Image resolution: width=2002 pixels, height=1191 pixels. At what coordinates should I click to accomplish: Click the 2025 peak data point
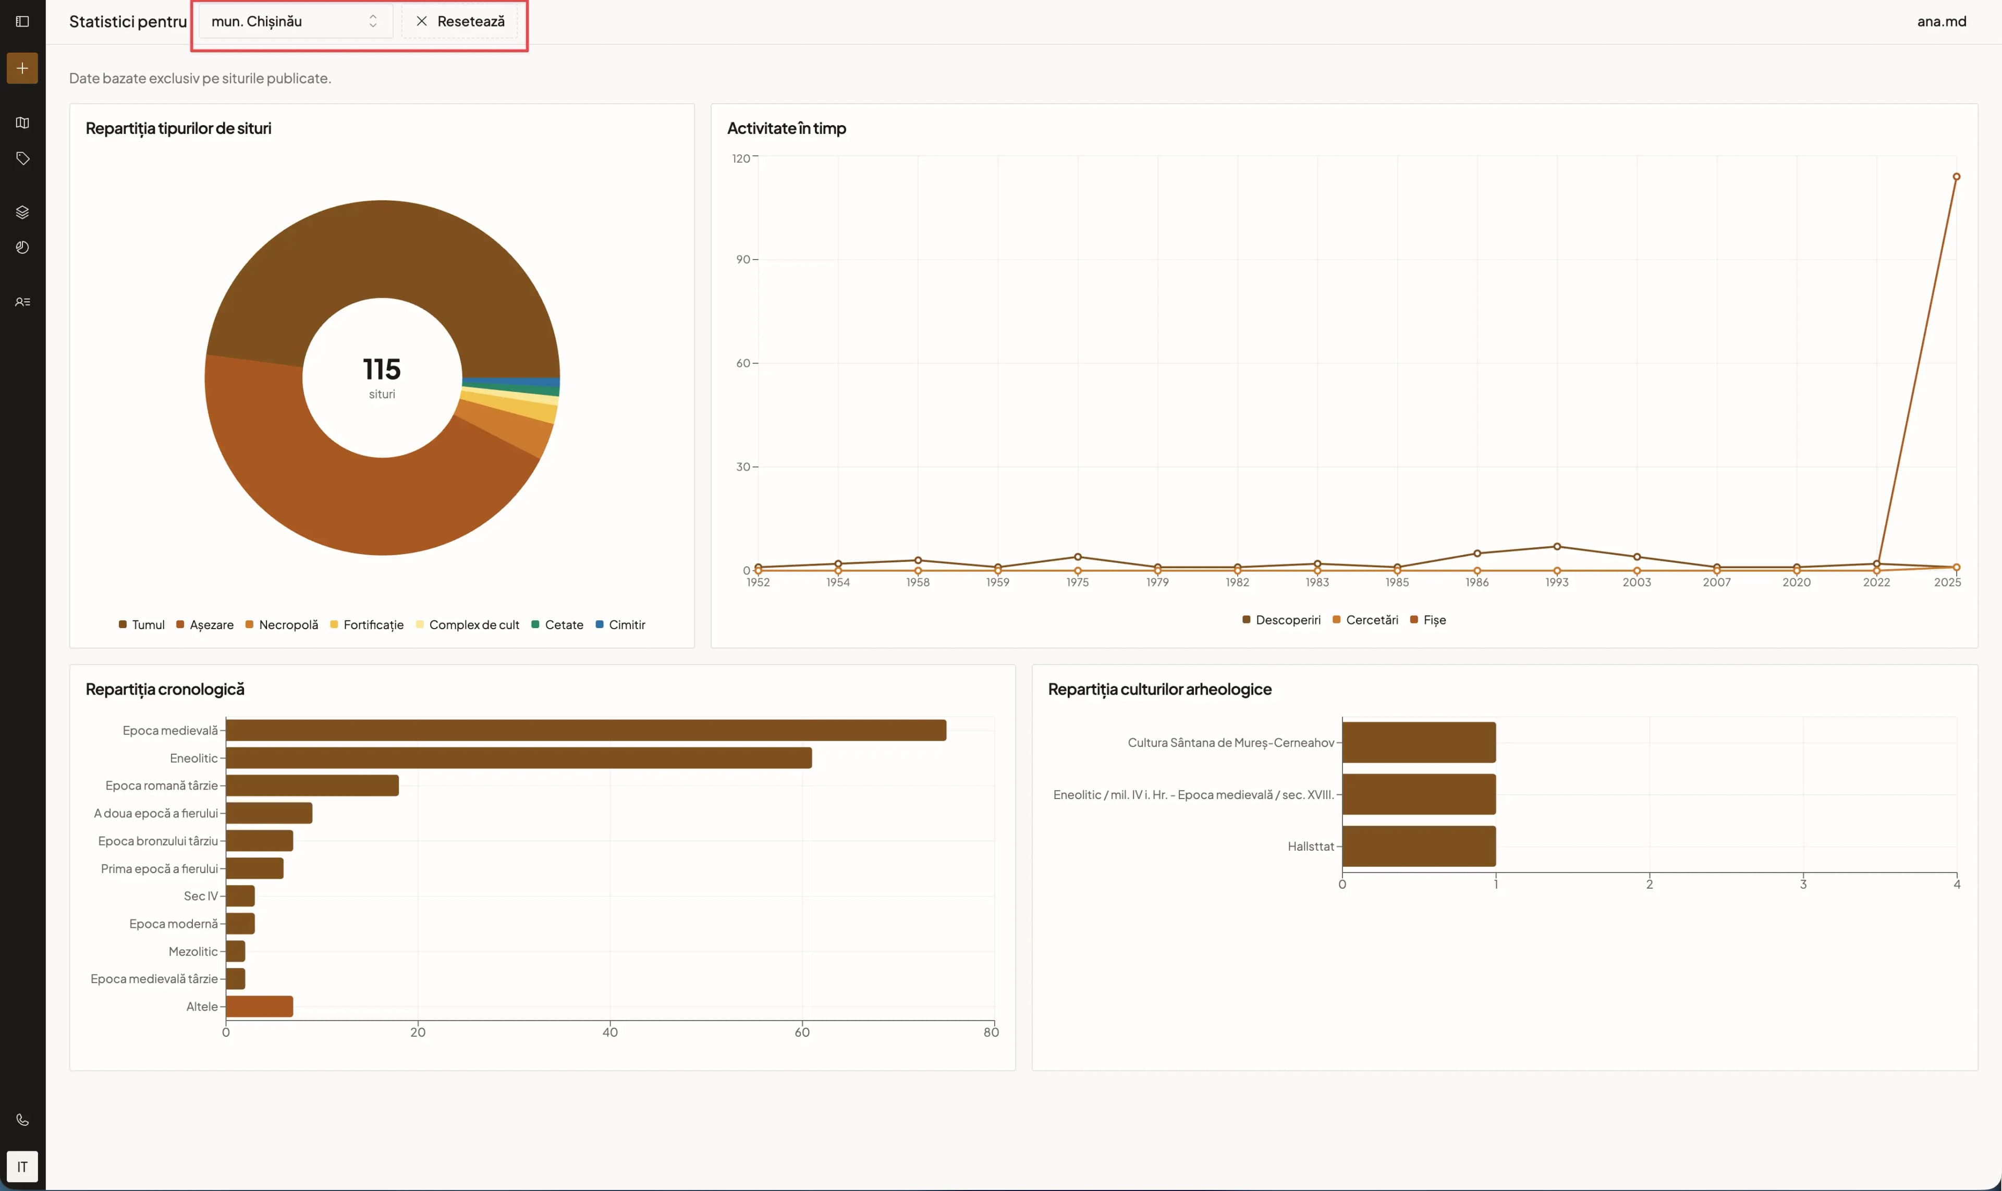1956,177
